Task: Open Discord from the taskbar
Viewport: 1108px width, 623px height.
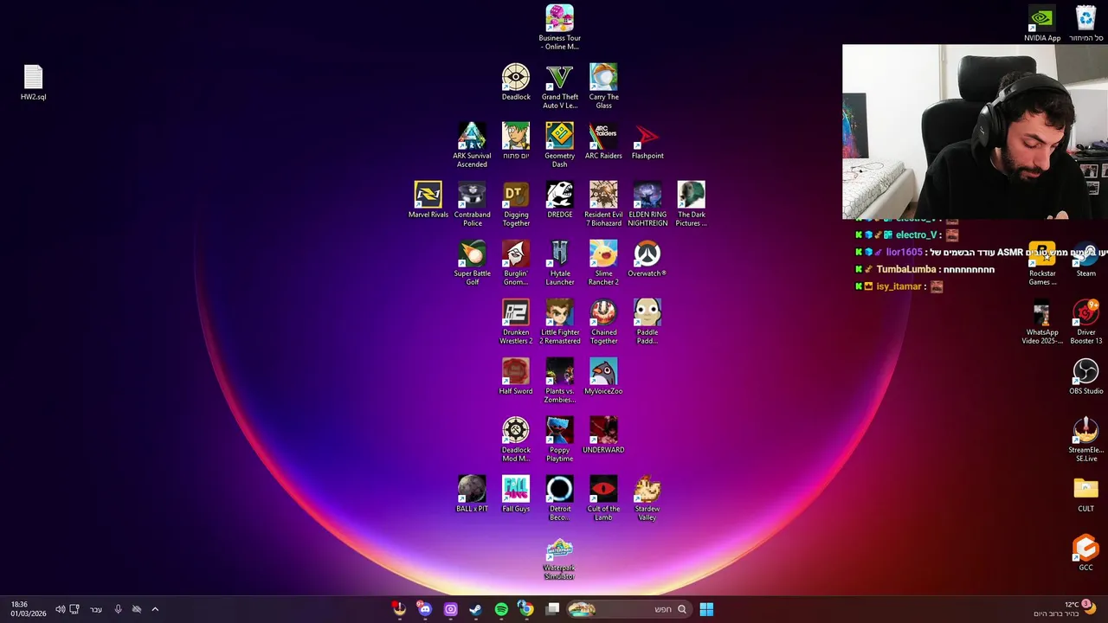Action: tap(424, 609)
